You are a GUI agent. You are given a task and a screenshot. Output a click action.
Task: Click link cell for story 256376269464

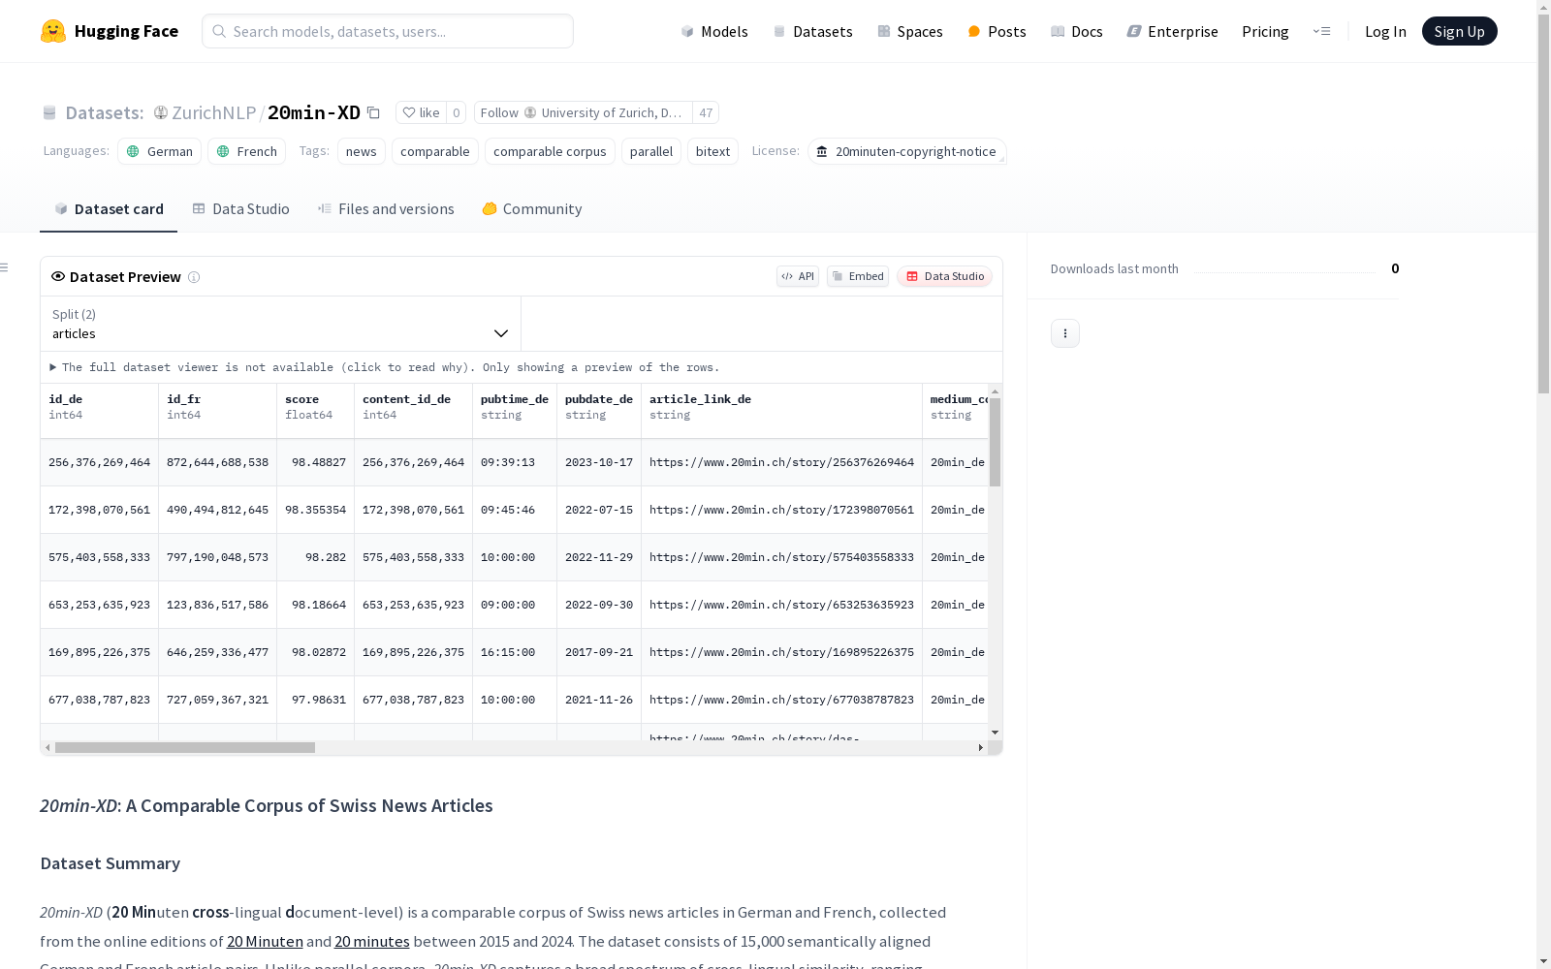point(781,462)
